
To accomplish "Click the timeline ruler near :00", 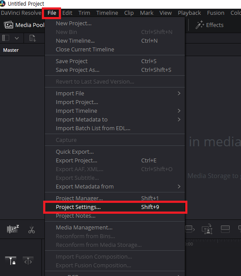I will (x=190, y=244).
